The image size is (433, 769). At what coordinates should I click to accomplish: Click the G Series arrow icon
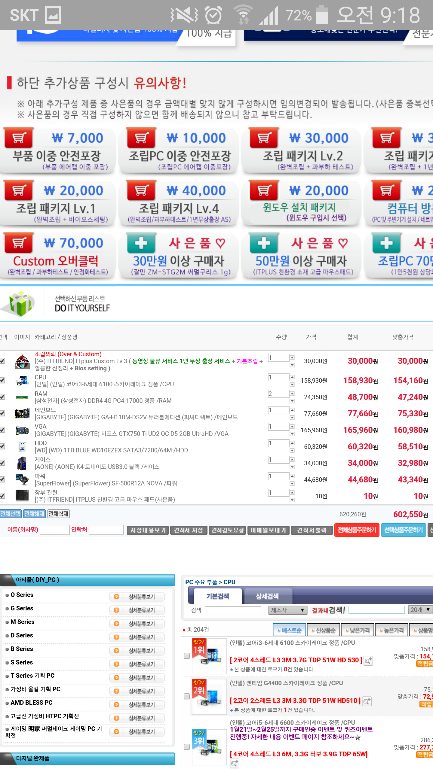[x=116, y=610]
